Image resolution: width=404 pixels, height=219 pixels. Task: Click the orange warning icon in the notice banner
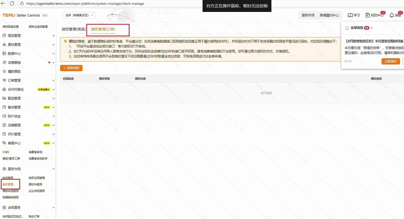65,41
